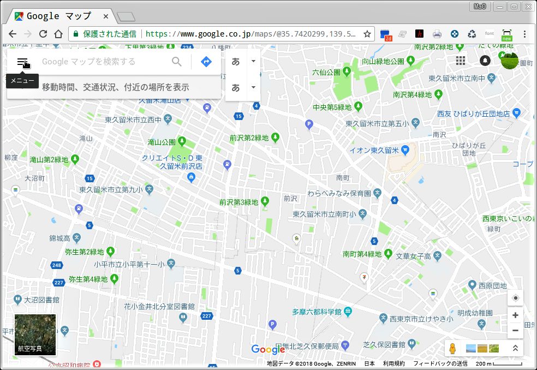Click the 保護された通信 secure label
This screenshot has height=370, width=537.
[x=109, y=34]
